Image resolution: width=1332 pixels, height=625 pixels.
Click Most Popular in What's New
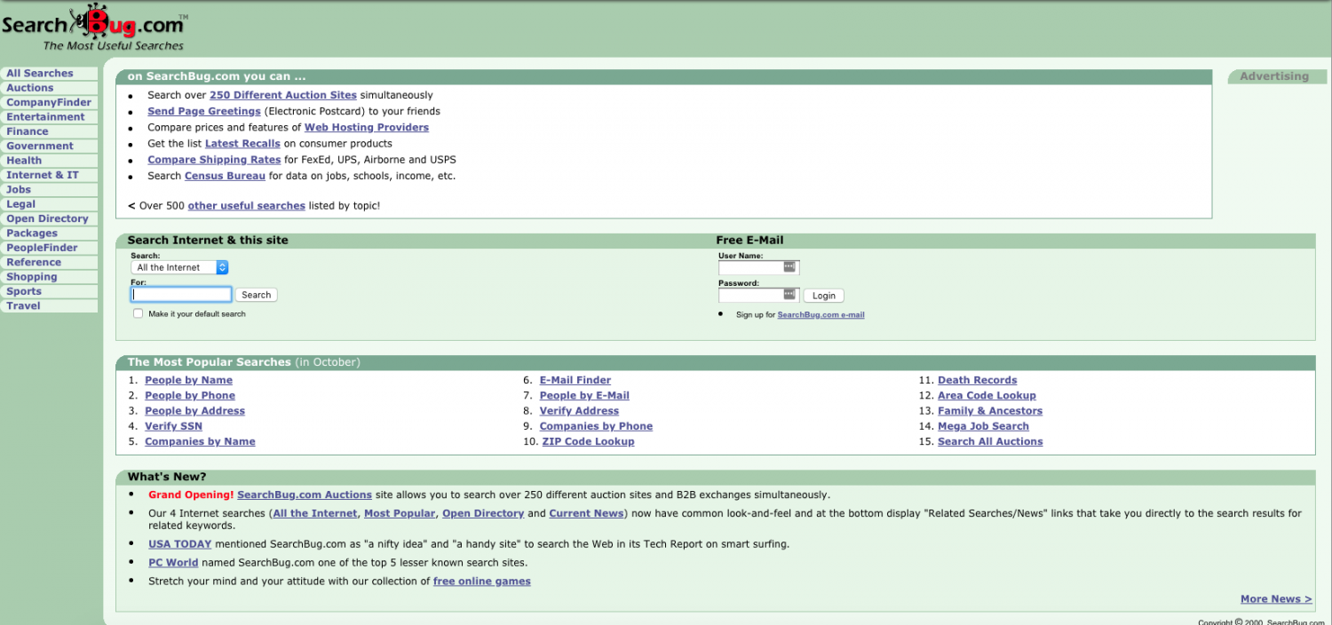click(x=400, y=513)
